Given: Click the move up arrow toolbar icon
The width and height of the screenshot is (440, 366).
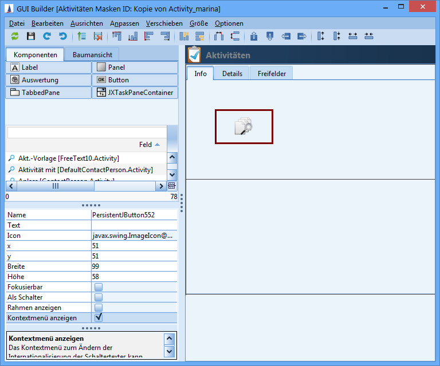Looking at the screenshot, I should [254, 36].
